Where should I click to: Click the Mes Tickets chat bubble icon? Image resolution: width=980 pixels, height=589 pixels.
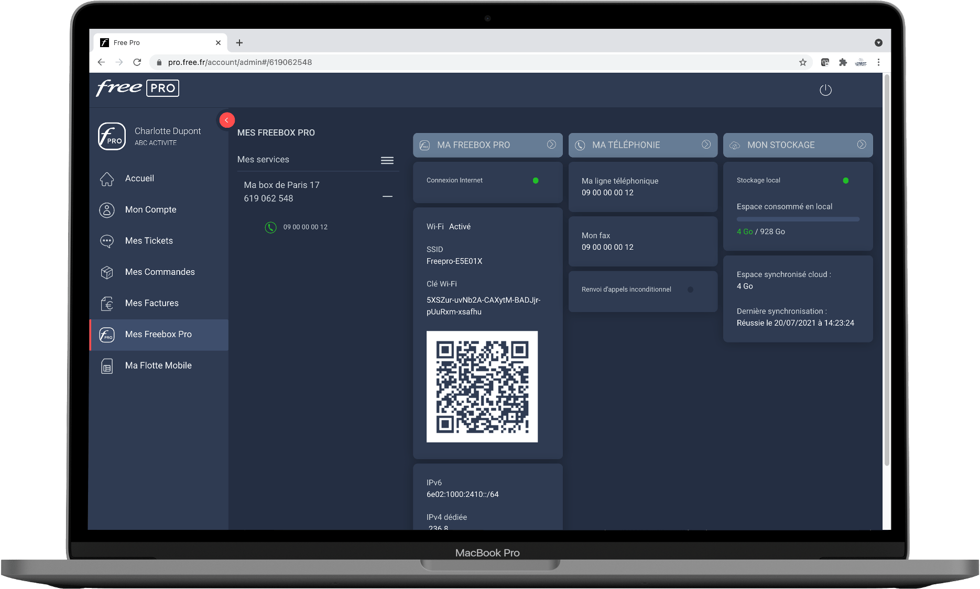(x=107, y=241)
